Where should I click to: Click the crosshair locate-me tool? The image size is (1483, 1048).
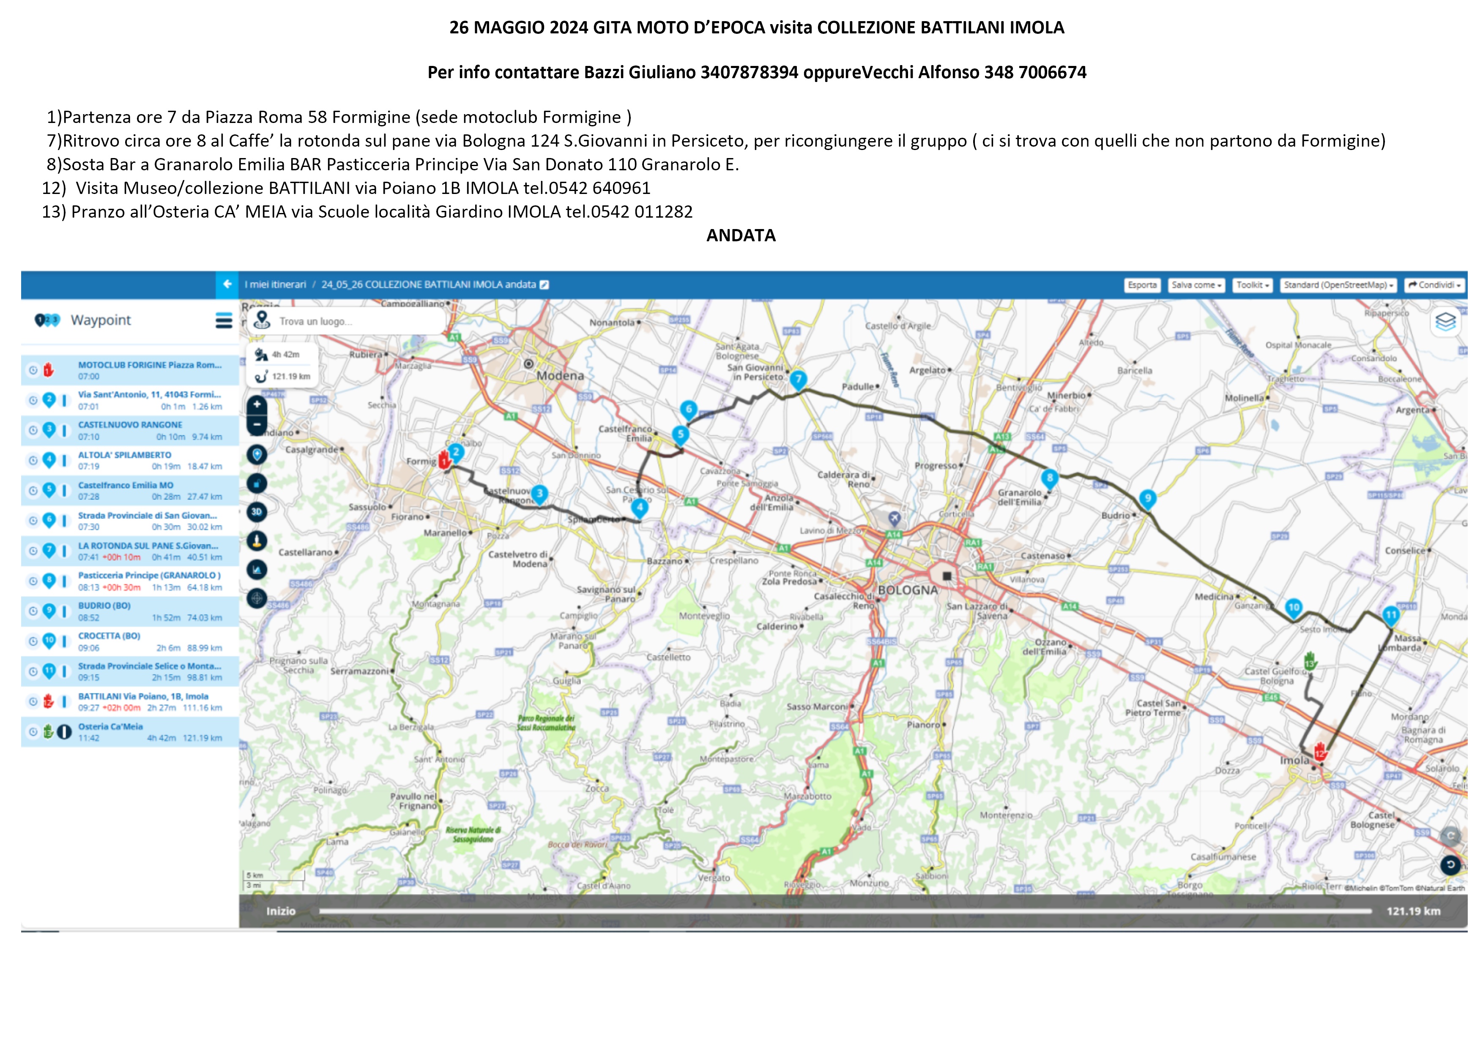point(257,598)
